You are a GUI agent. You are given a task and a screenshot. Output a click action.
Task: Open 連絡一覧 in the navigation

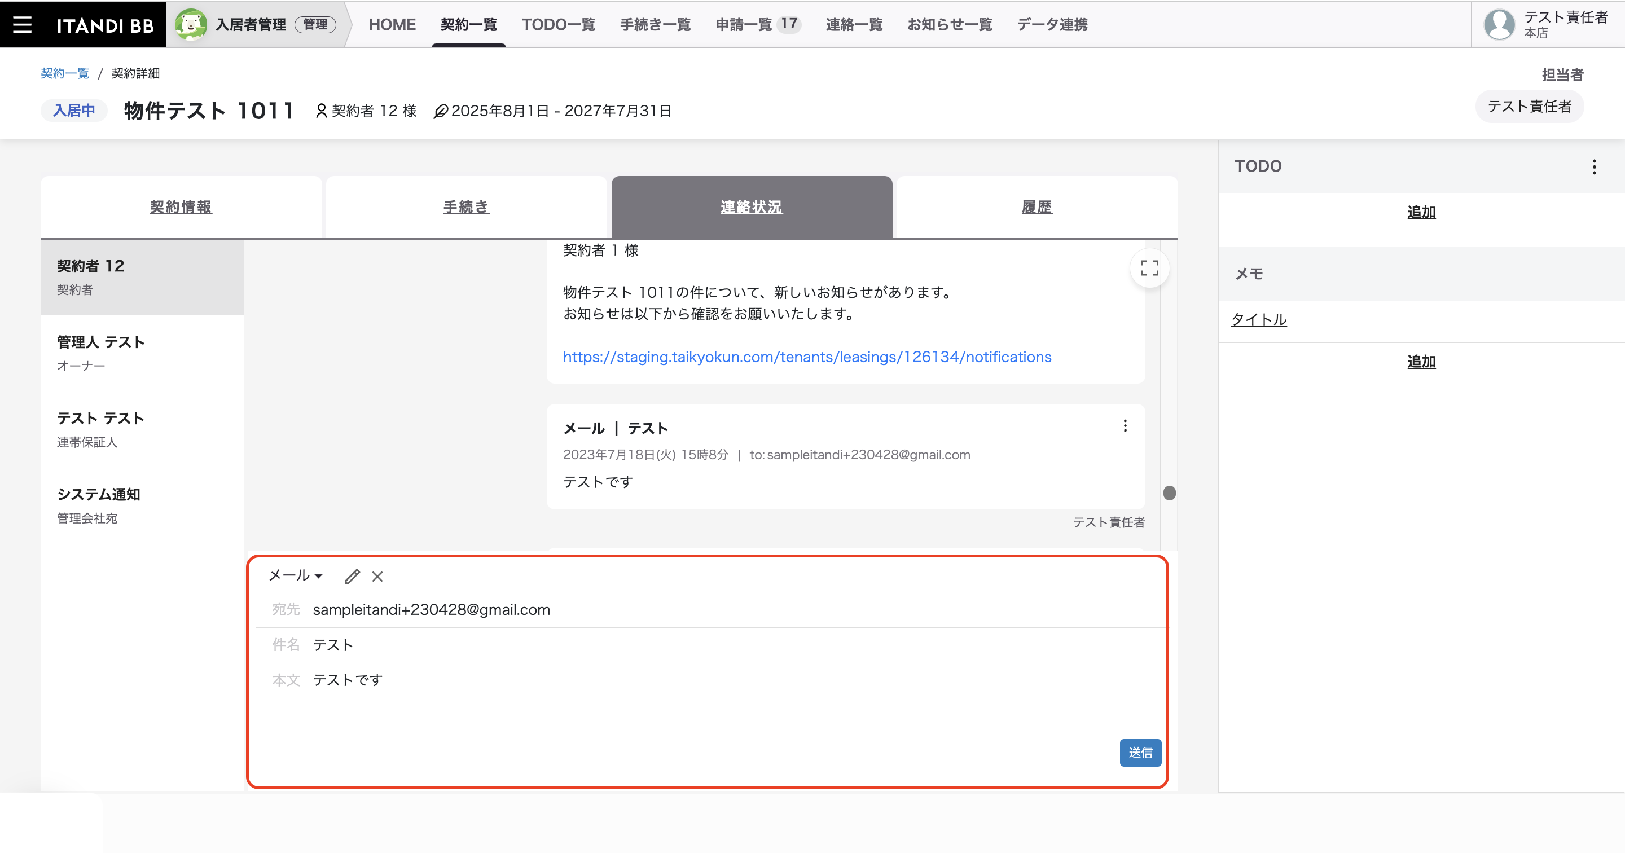click(x=854, y=25)
